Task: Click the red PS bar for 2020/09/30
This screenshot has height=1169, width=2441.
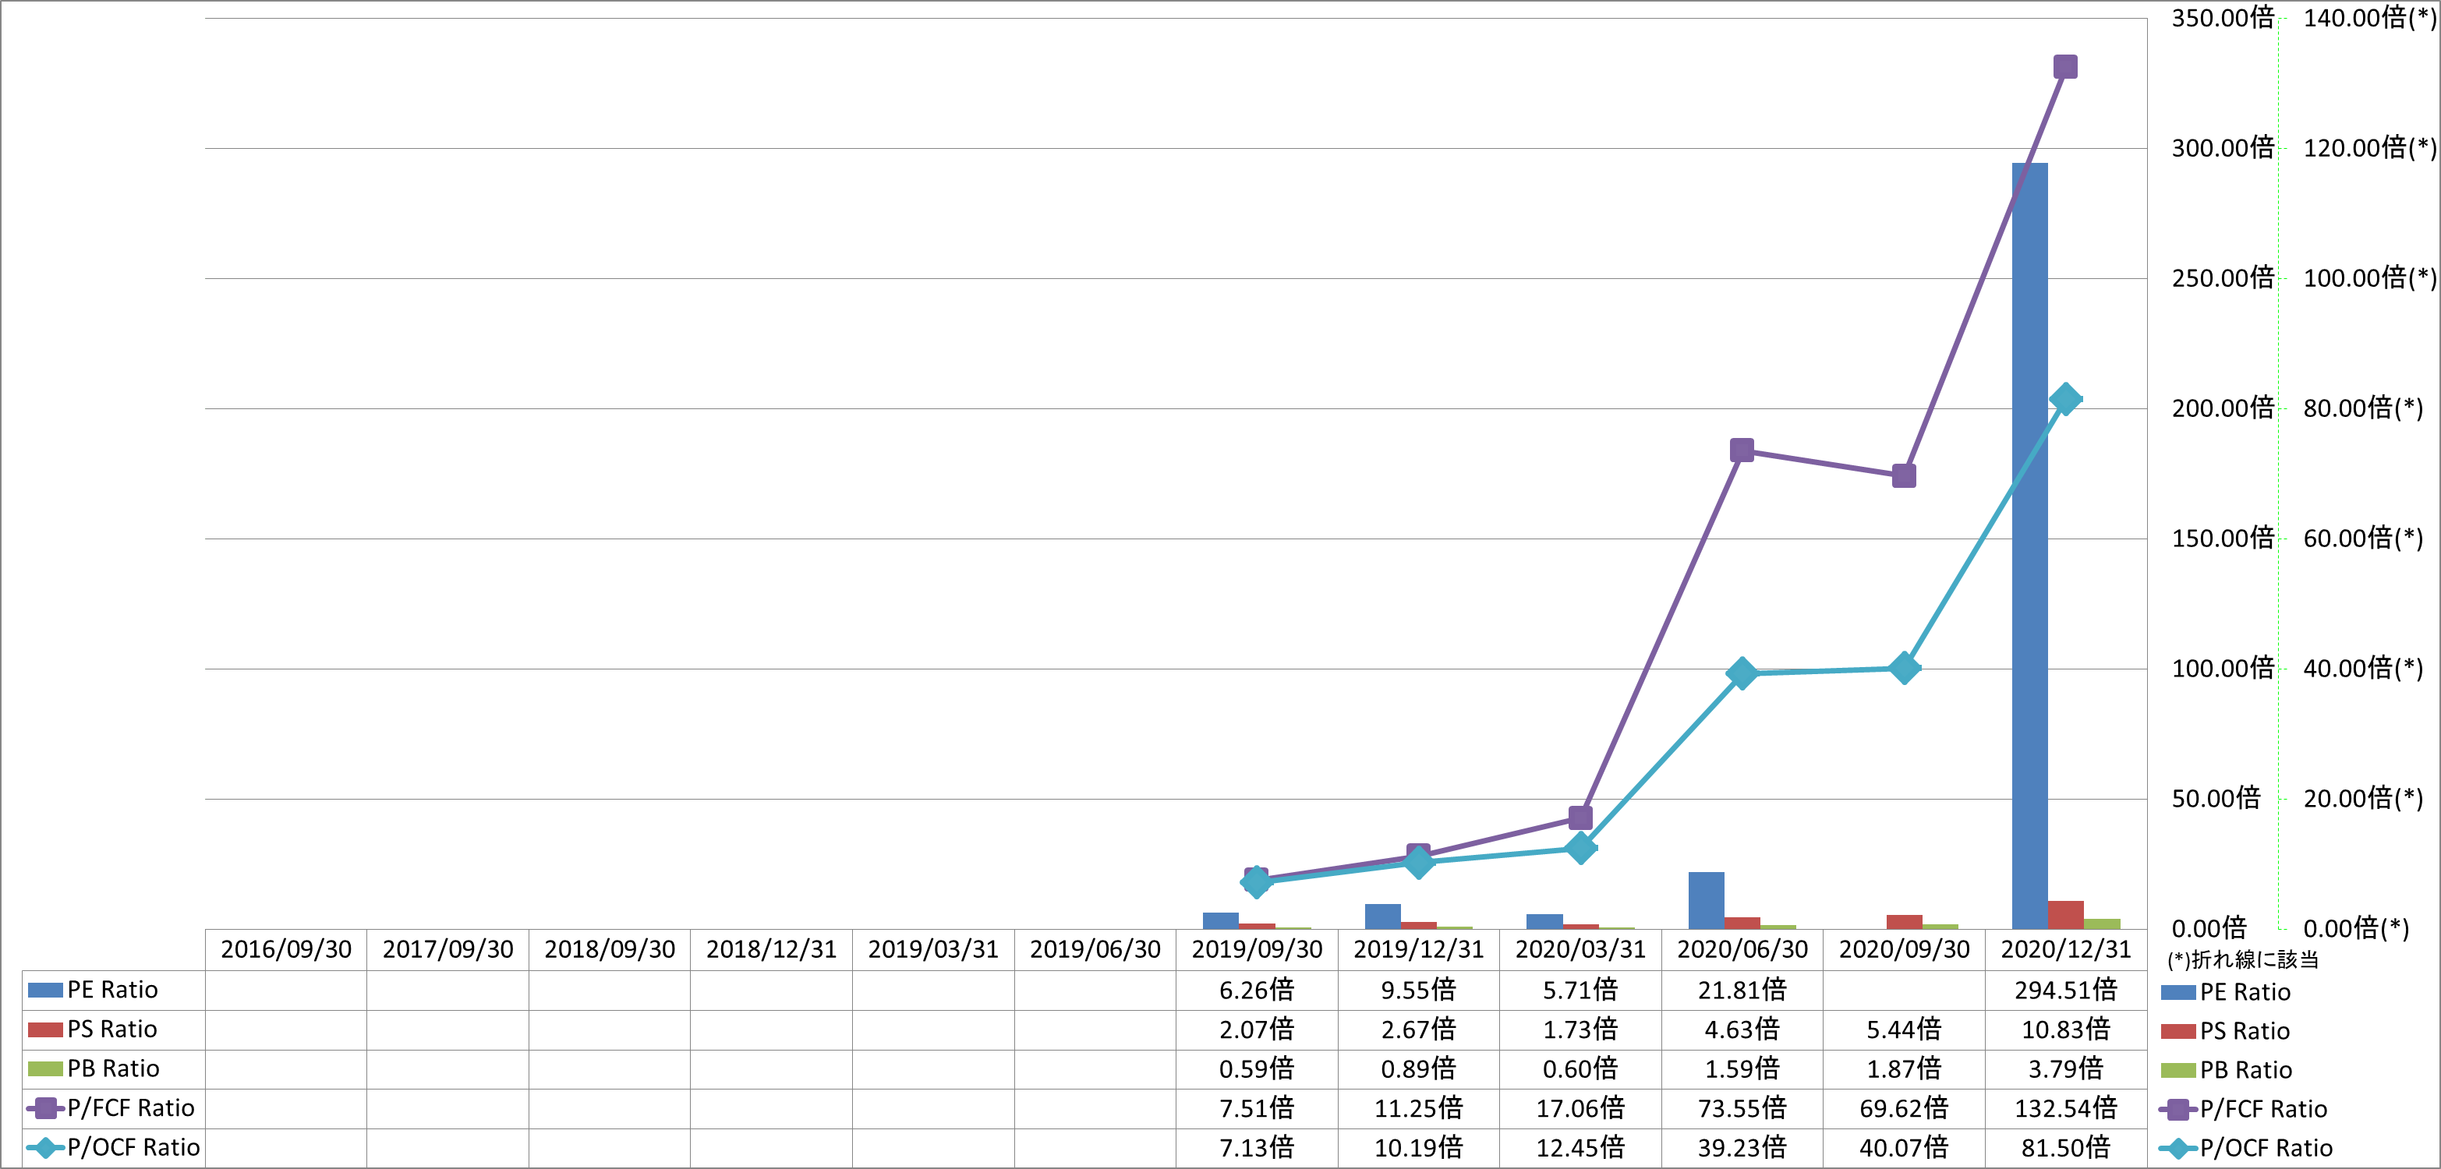Action: 1904,922
